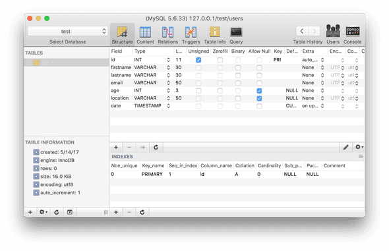This screenshot has height=251, width=389.
Task: Switch to the Structure tab
Action: tap(122, 35)
